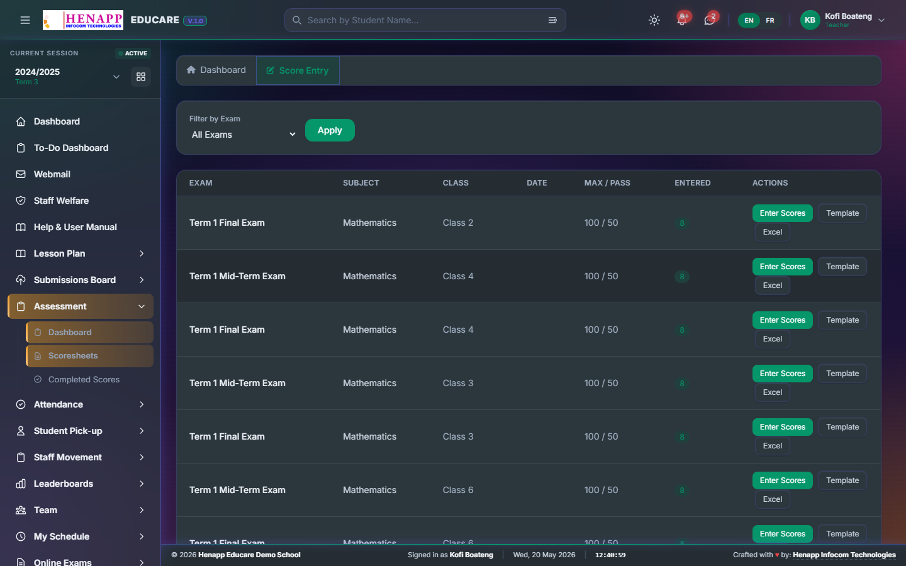Expand the 2024/2025 session dropdown
906x566 pixels.
pyautogui.click(x=116, y=77)
